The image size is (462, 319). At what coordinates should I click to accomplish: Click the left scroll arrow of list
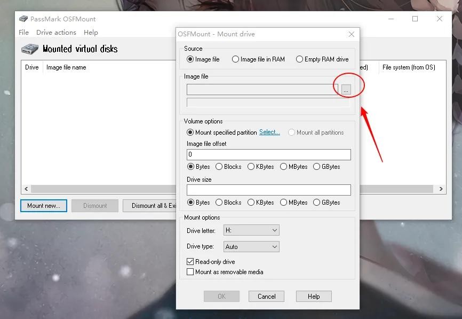click(25, 189)
